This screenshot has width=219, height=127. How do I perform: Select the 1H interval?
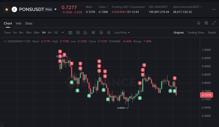[x=43, y=33]
